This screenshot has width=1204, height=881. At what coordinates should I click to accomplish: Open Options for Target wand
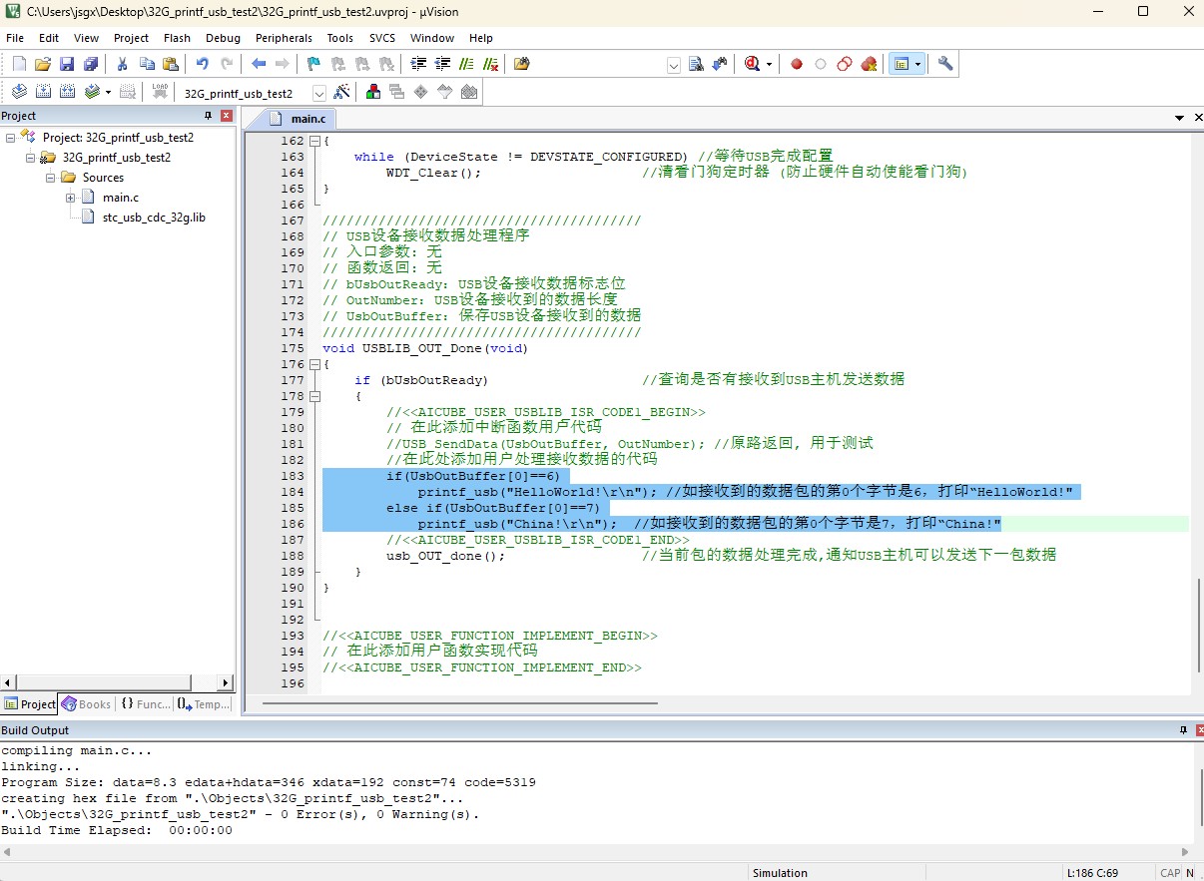click(341, 92)
